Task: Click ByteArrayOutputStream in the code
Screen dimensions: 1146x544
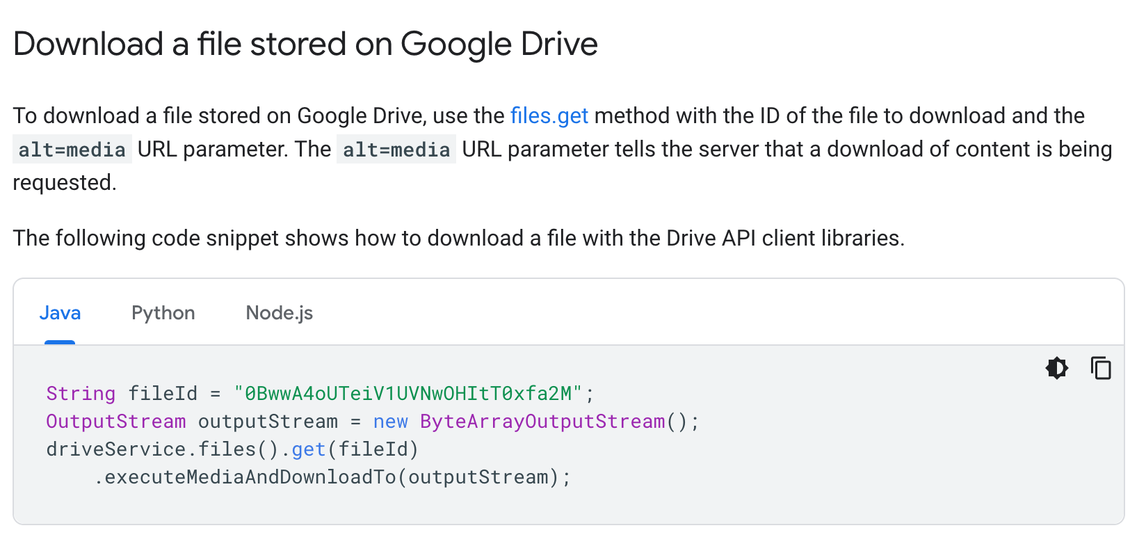Action: tap(542, 422)
